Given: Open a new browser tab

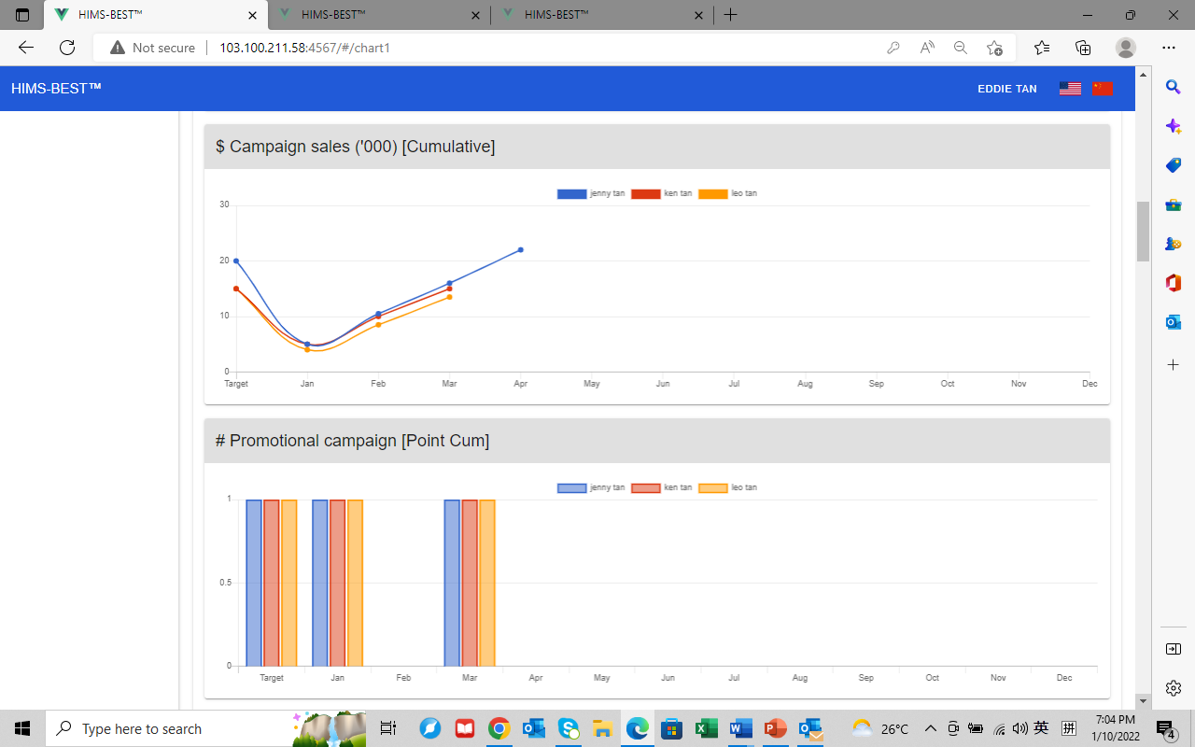Looking at the screenshot, I should click(x=730, y=15).
